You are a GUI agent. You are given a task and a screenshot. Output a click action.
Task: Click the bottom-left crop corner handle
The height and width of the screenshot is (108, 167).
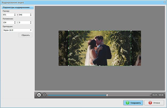tap(69, 66)
